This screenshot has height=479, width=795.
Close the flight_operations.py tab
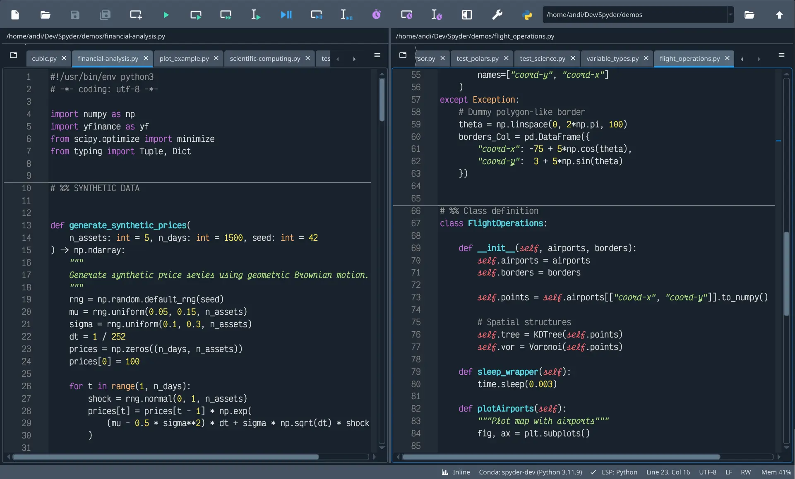click(727, 58)
